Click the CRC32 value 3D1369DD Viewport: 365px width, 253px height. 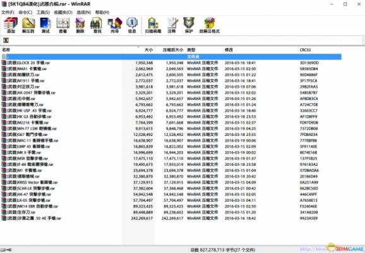309,63
